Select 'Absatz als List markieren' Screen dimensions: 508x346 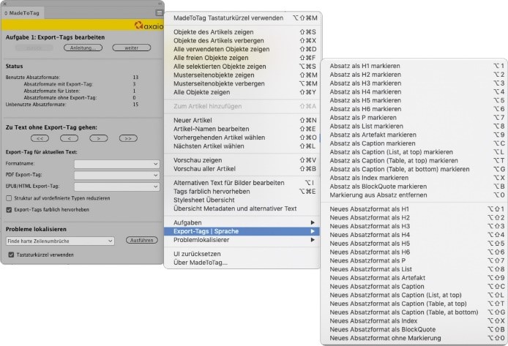414,127
